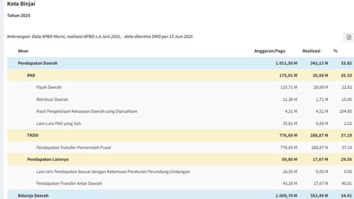Screen dimensions: 354x199
Task: Select Belanja Daerah realisasi 352,49 M
Action: (319, 195)
